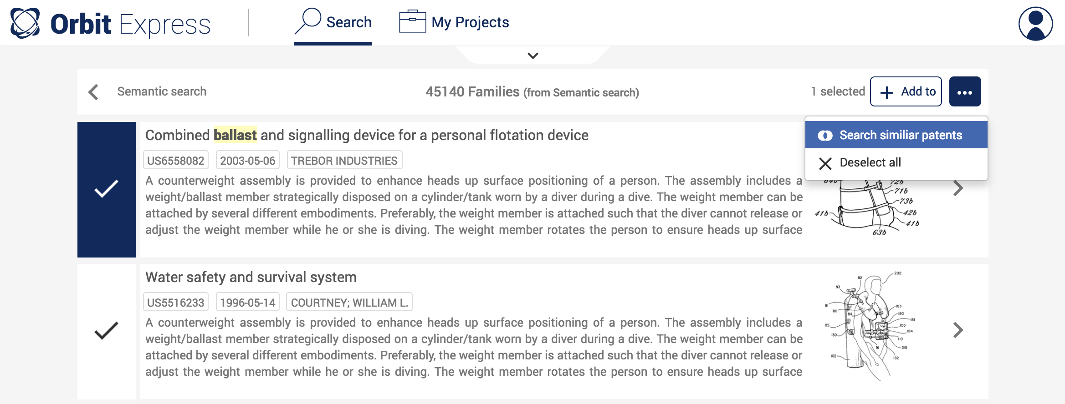
Task: Click the Water safety patent drawing thumbnail
Action: coord(870,327)
